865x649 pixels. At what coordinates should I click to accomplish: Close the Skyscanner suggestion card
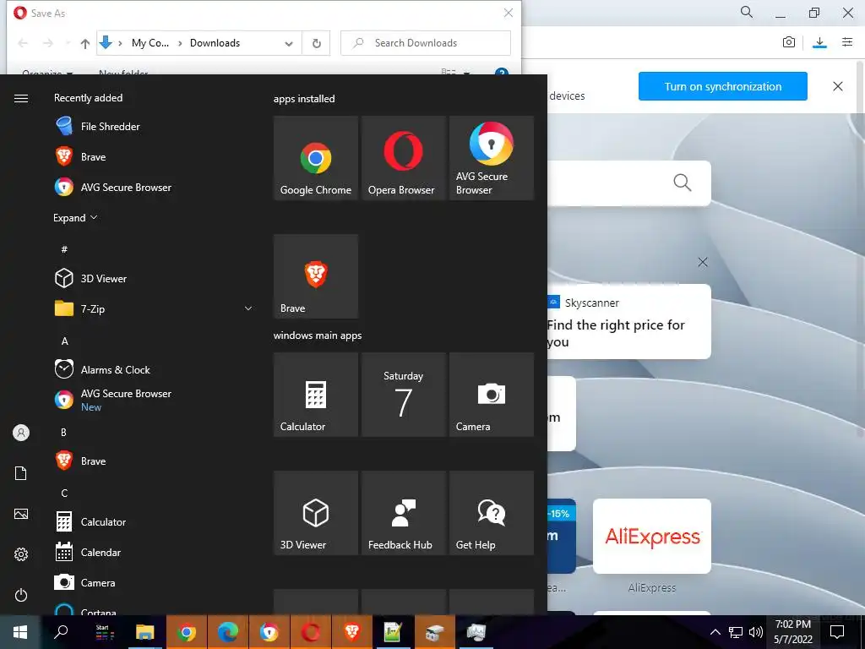coord(702,262)
